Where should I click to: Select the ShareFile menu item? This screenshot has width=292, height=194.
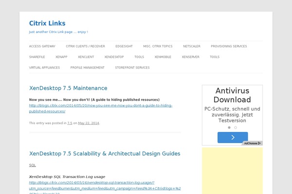(37, 57)
